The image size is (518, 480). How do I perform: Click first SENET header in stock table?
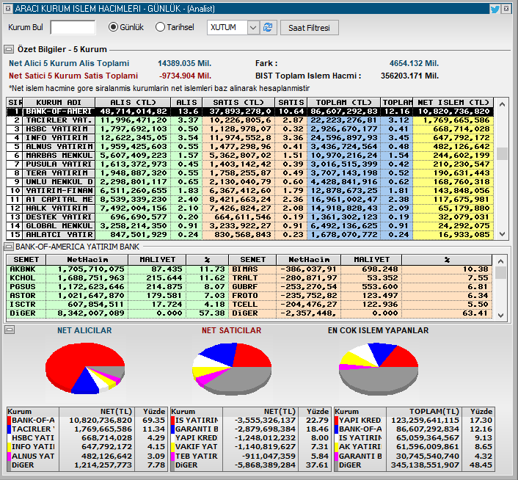click(x=26, y=260)
